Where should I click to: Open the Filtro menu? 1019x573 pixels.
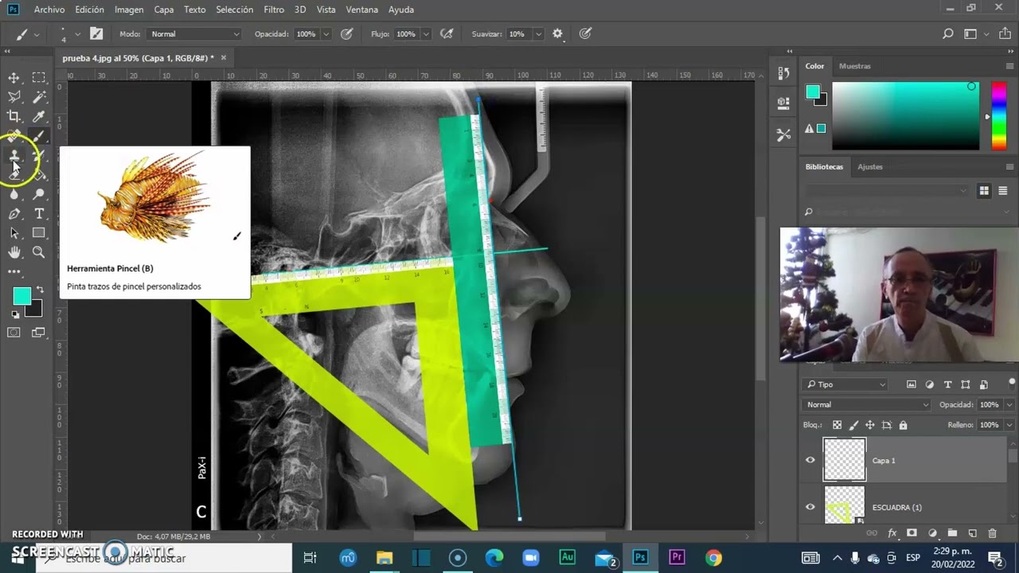click(x=274, y=10)
